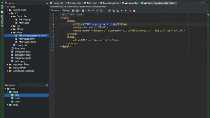
Task: Select Main.php in Controller folder
Action: coord(24,23)
